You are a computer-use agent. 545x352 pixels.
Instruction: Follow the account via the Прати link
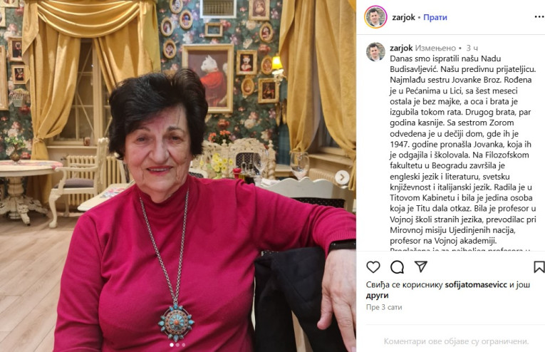tap(435, 17)
